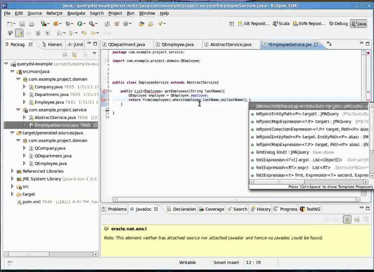Expand the Referenced Libraries node
The height and width of the screenshot is (272, 374).
click(x=12, y=171)
